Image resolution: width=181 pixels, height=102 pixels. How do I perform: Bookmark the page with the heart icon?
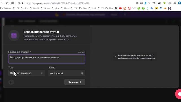(x=154, y=3)
